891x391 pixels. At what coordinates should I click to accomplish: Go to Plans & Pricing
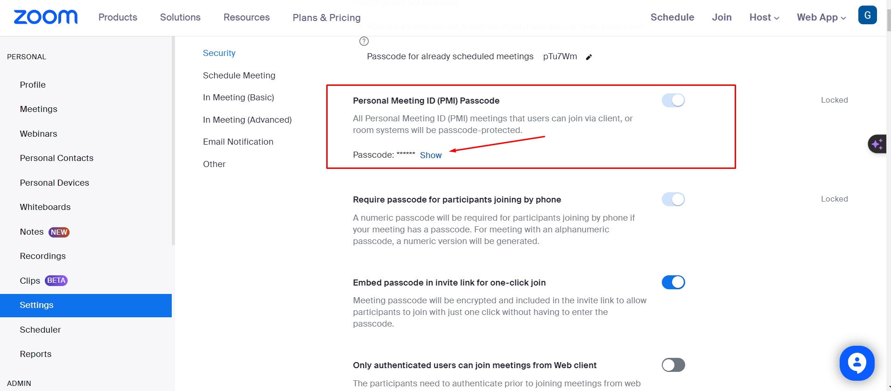click(326, 18)
